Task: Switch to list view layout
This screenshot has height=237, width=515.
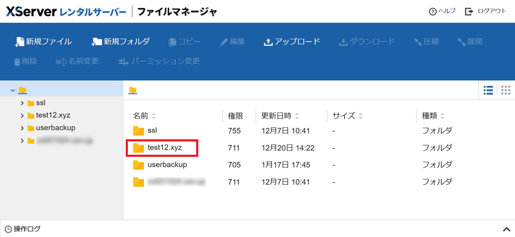Action: (488, 90)
